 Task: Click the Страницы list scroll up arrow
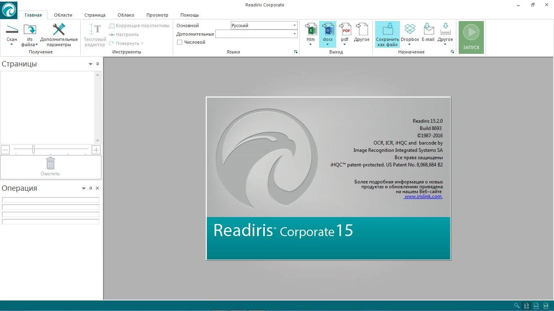(97, 75)
